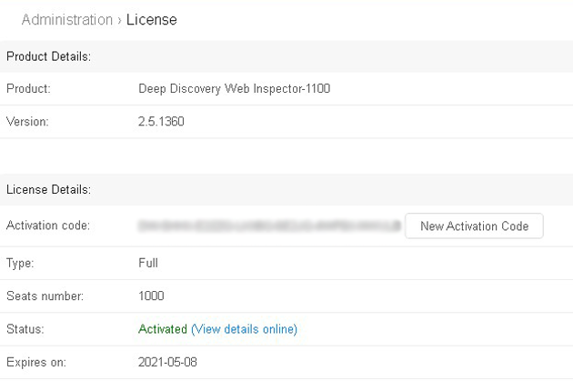This screenshot has width=573, height=381.
Task: Click the Activation code label
Action: 47,226
